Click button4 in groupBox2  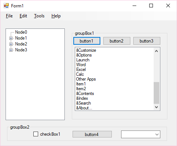tap(92, 134)
